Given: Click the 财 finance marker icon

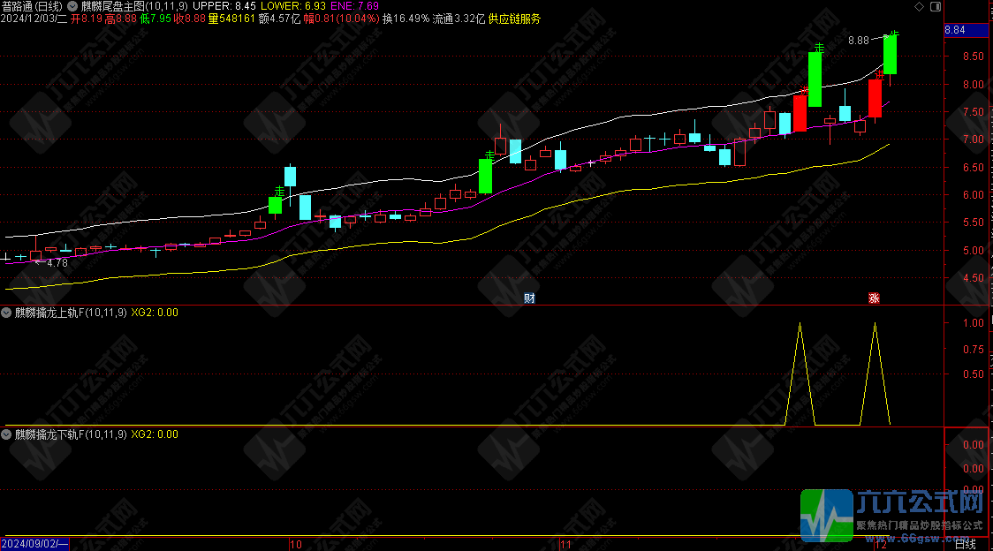Looking at the screenshot, I should click(529, 298).
